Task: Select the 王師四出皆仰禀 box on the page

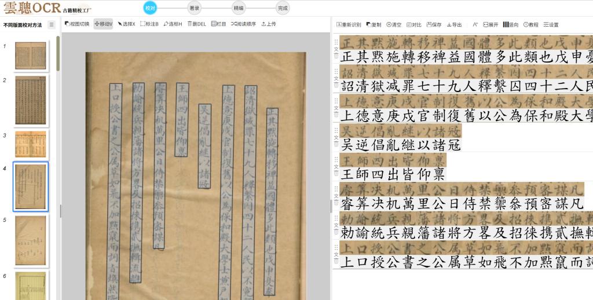Action: (x=182, y=119)
